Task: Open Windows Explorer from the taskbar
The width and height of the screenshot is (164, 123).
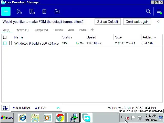Action: pos(35,118)
